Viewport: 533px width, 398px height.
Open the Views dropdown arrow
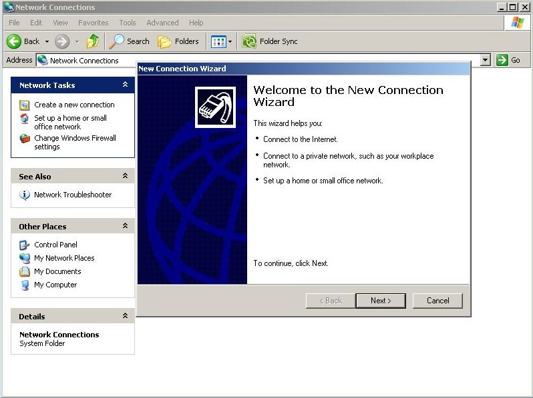(x=230, y=42)
